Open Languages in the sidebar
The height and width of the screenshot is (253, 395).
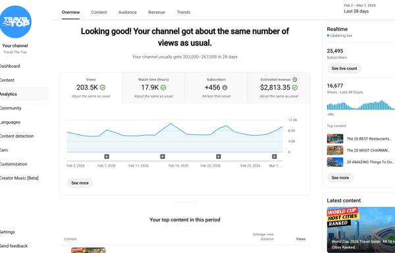tap(10, 122)
